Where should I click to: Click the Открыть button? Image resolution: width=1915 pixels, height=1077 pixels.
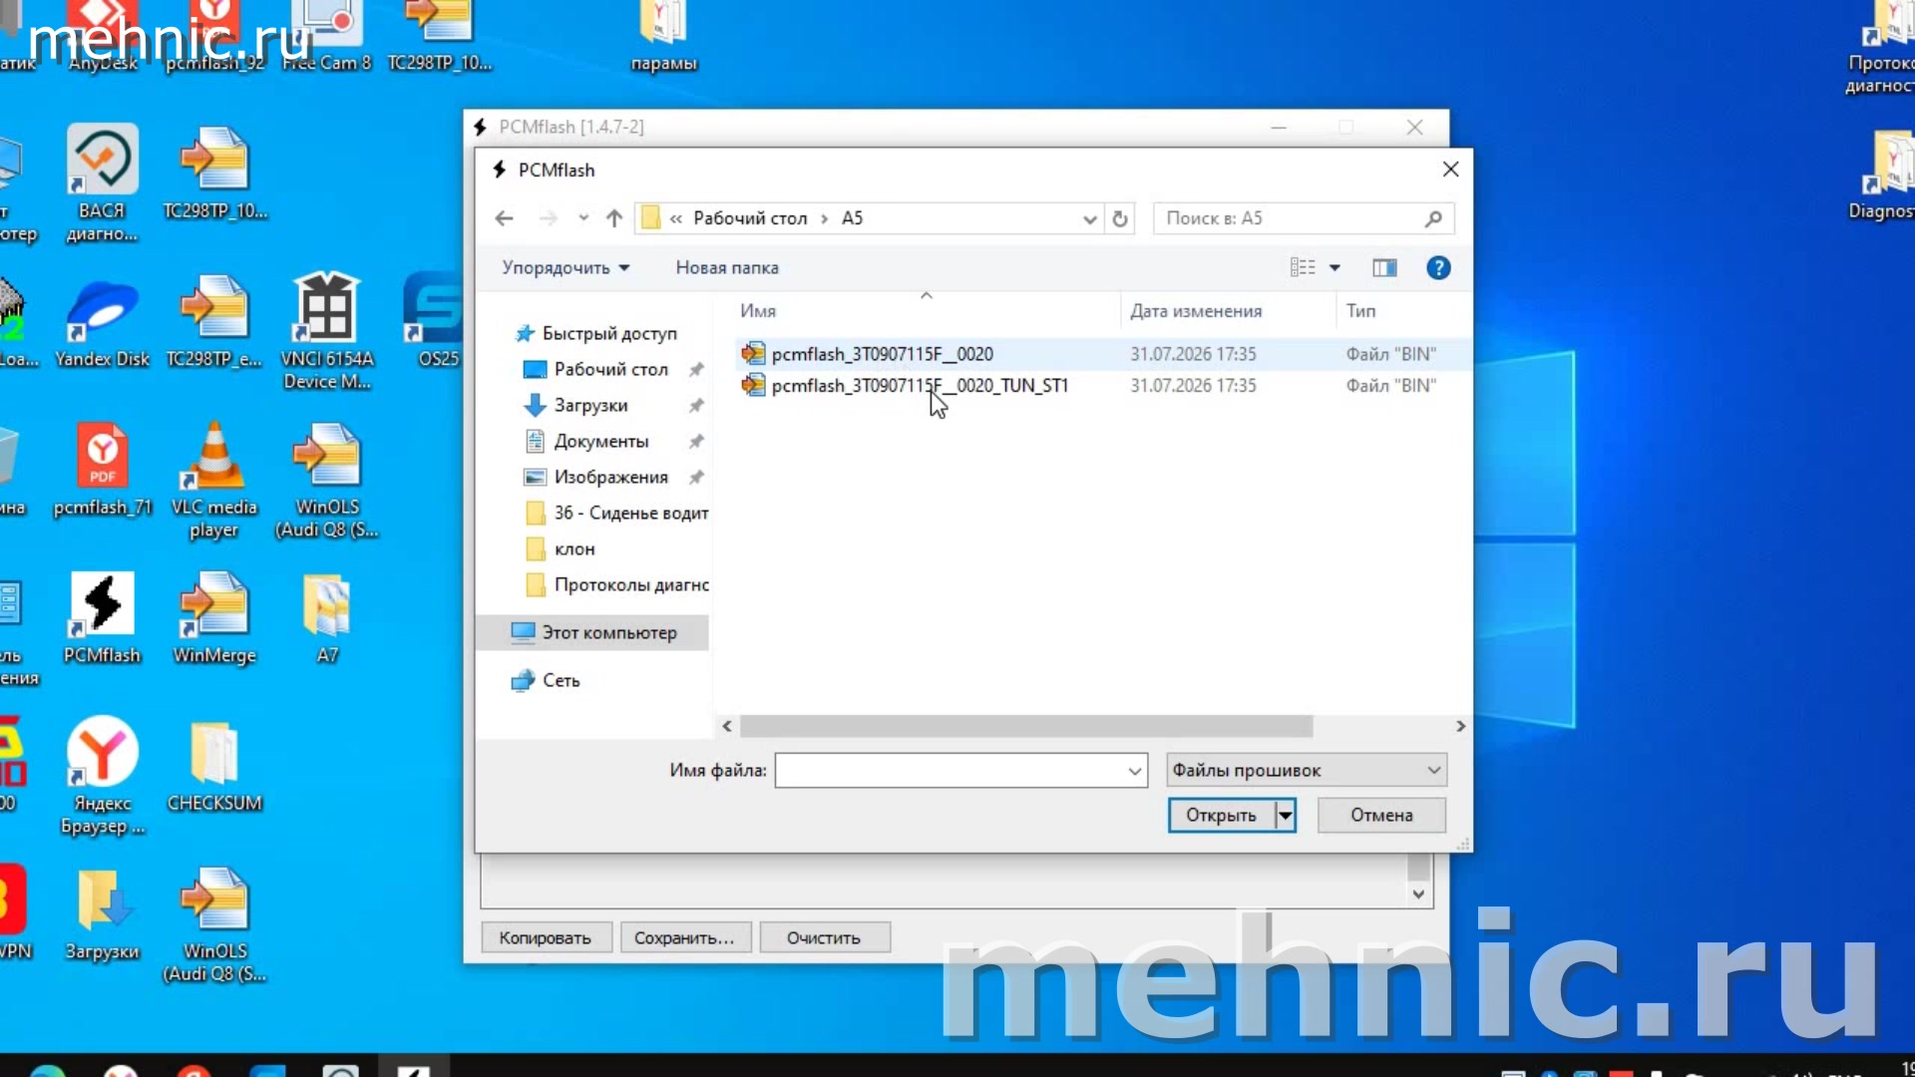1221,815
